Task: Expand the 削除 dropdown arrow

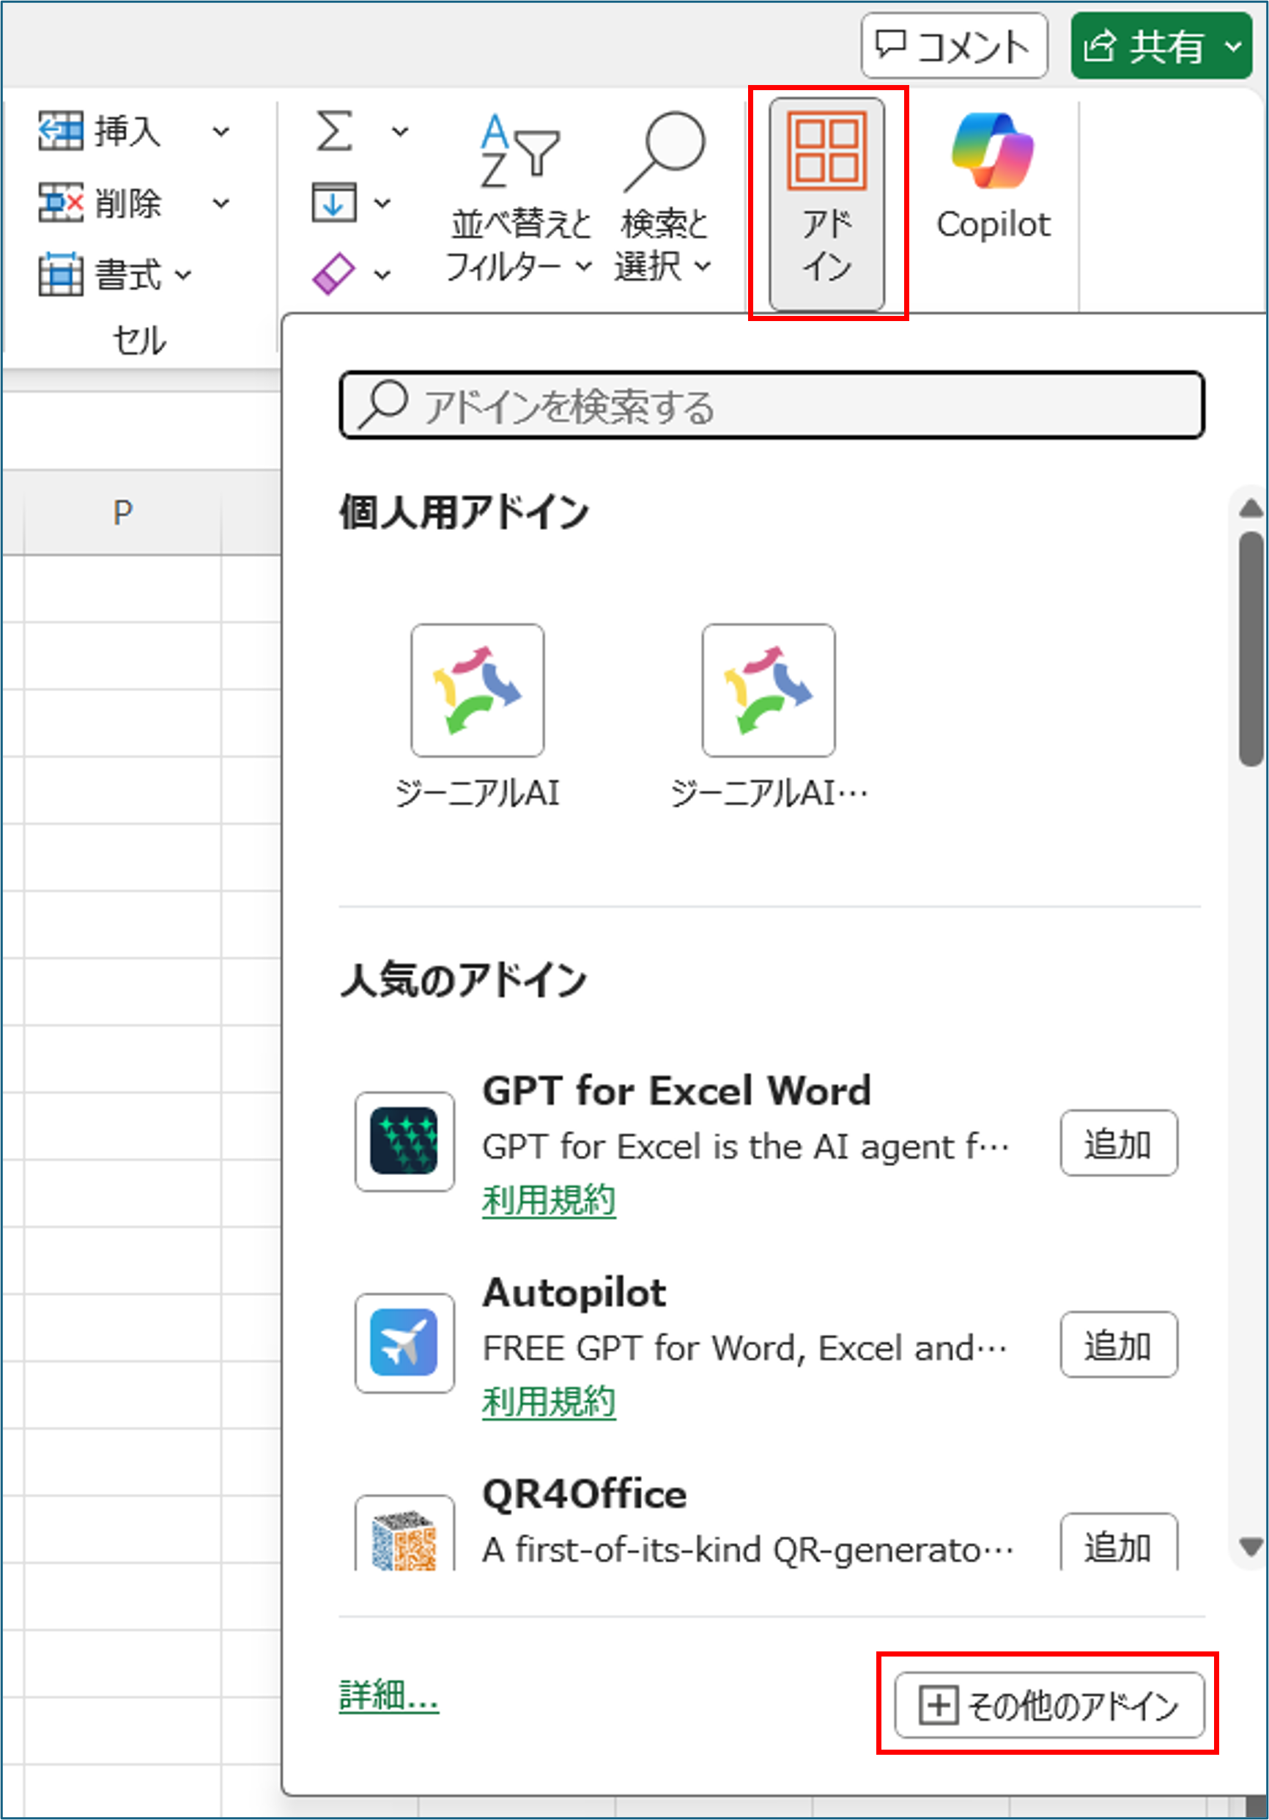Action: point(221,204)
